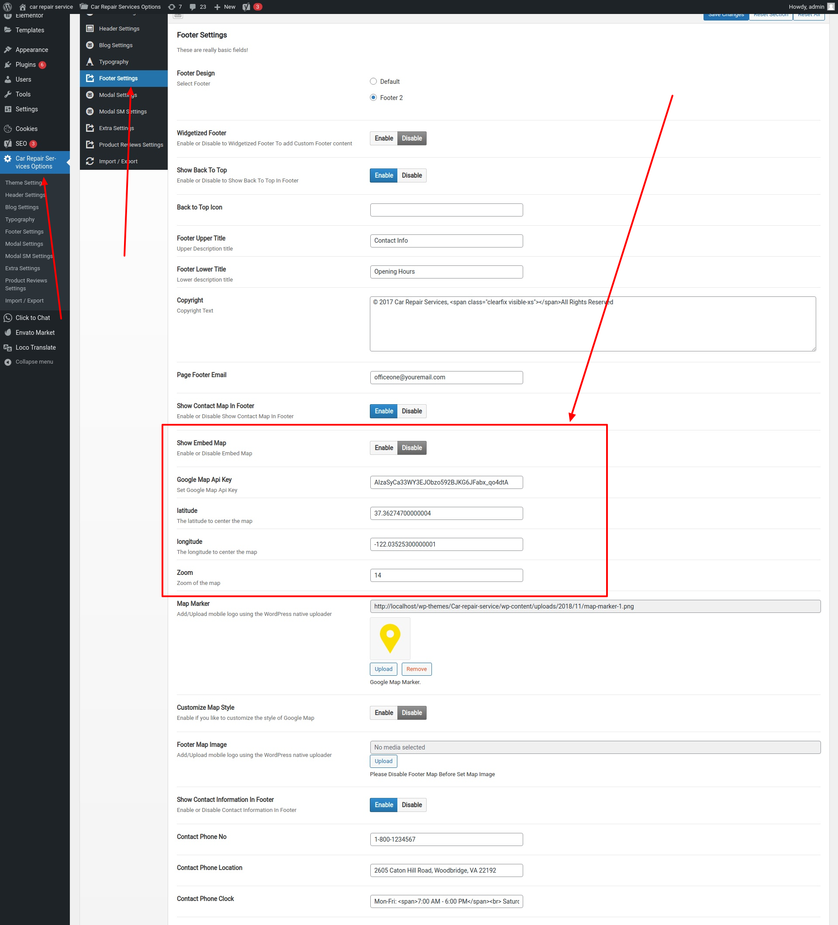838x925 pixels.
Task: Open the Elementor sidebar icon
Action: point(8,15)
